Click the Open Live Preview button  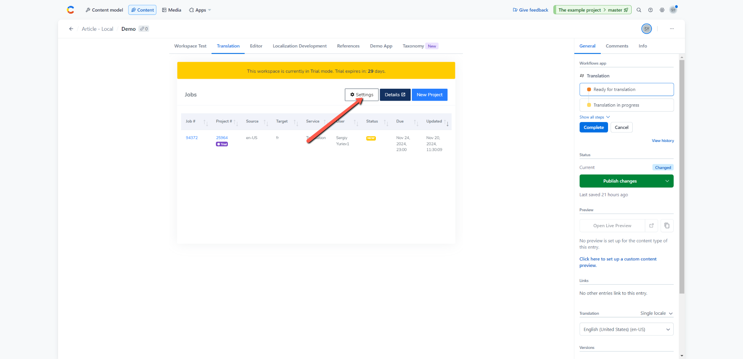(612, 225)
